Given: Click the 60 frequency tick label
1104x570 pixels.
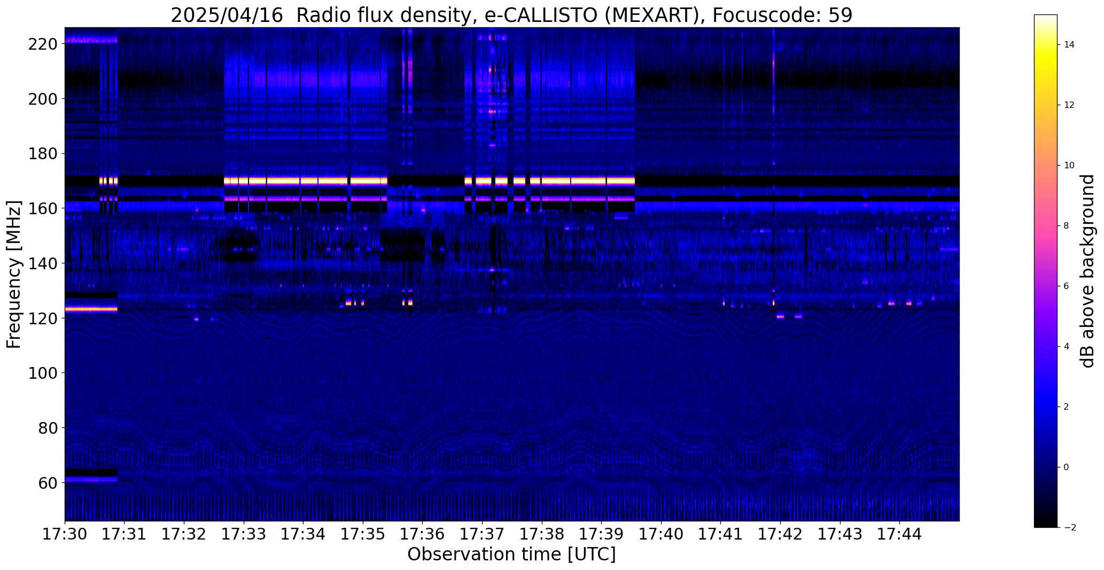Looking at the screenshot, I should pyautogui.click(x=47, y=482).
